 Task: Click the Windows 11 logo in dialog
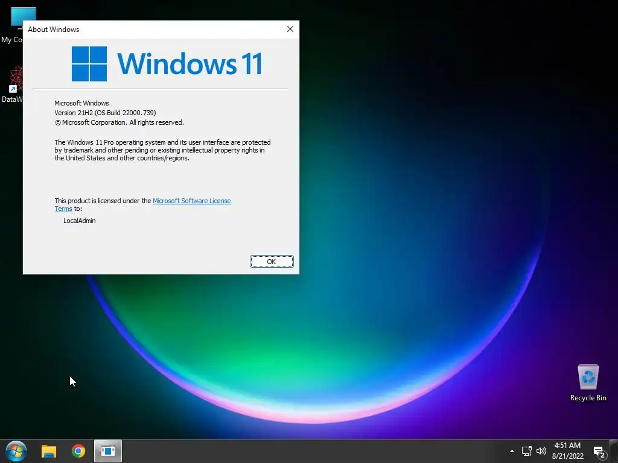tap(167, 64)
